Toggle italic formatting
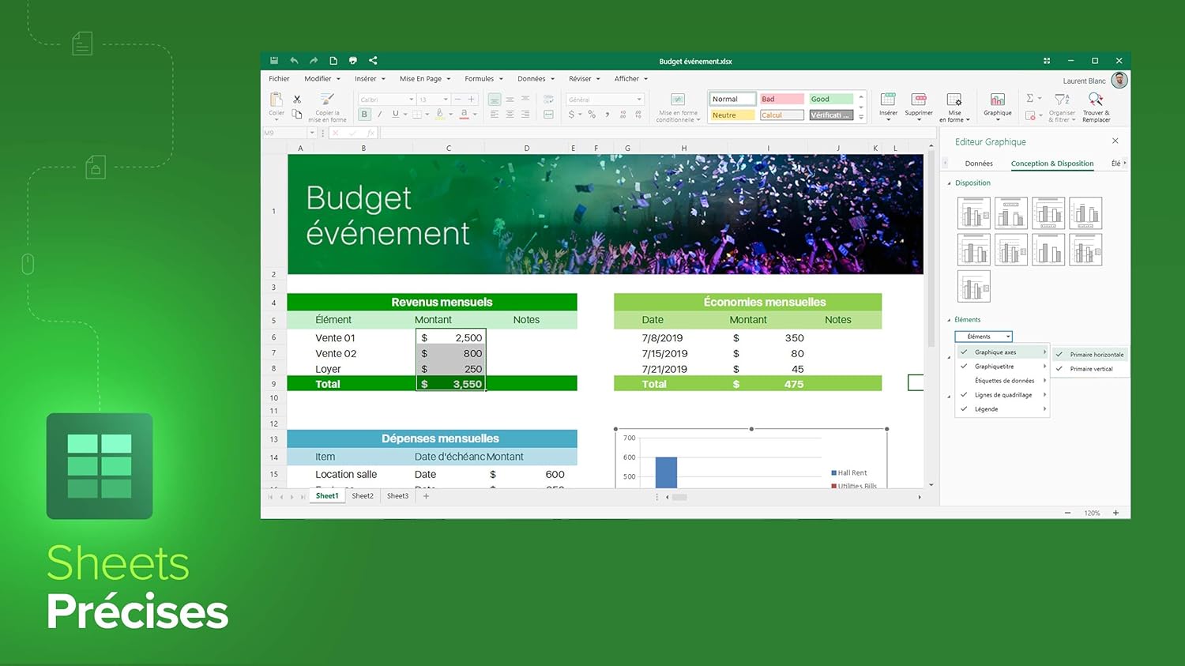 coord(380,115)
